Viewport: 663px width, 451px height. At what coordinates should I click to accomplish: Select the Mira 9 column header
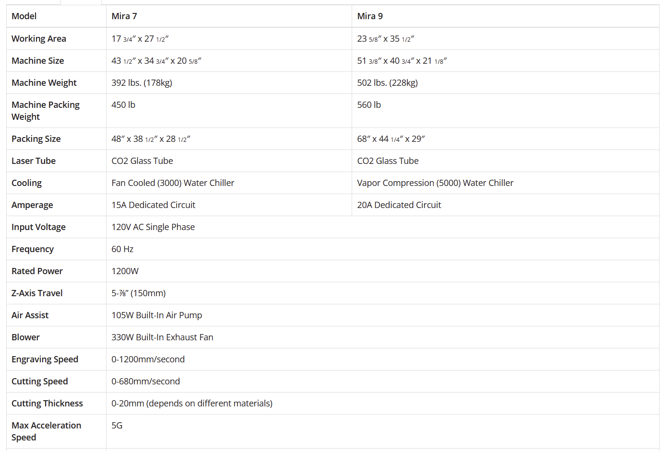coord(370,16)
